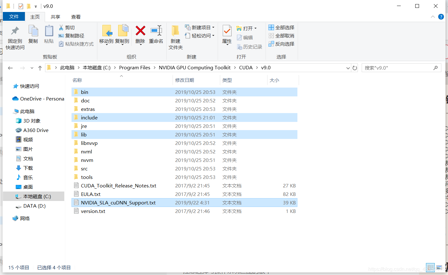Image resolution: width=448 pixels, height=275 pixels.
Task: Select 3D Objects in sidebar
Action: 28,121
